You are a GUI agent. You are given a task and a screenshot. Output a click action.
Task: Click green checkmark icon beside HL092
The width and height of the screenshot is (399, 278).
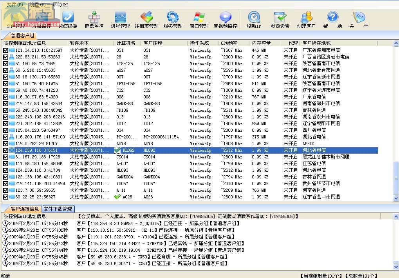(117, 150)
